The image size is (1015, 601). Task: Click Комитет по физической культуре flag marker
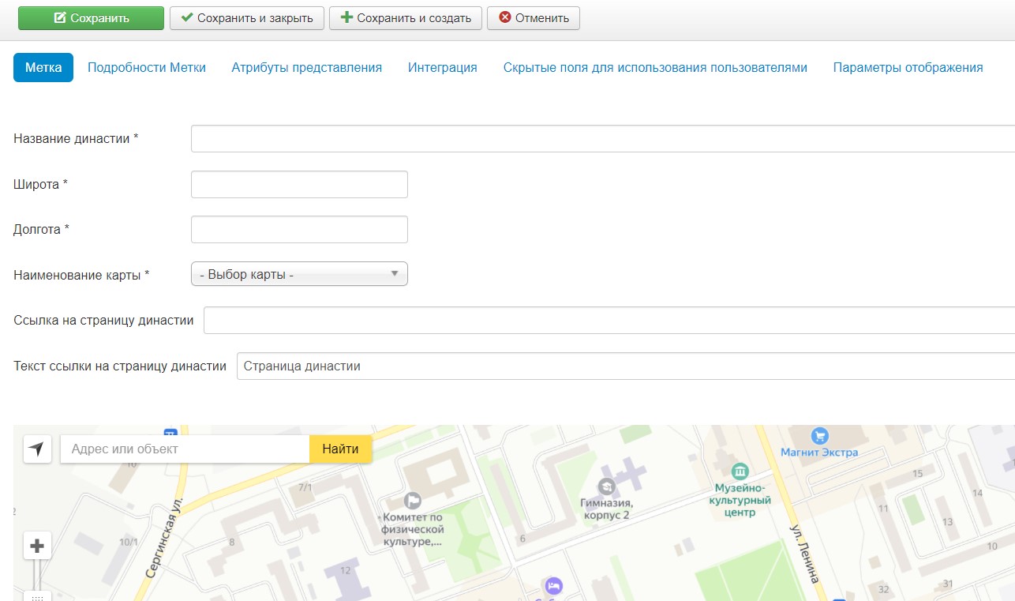(412, 500)
